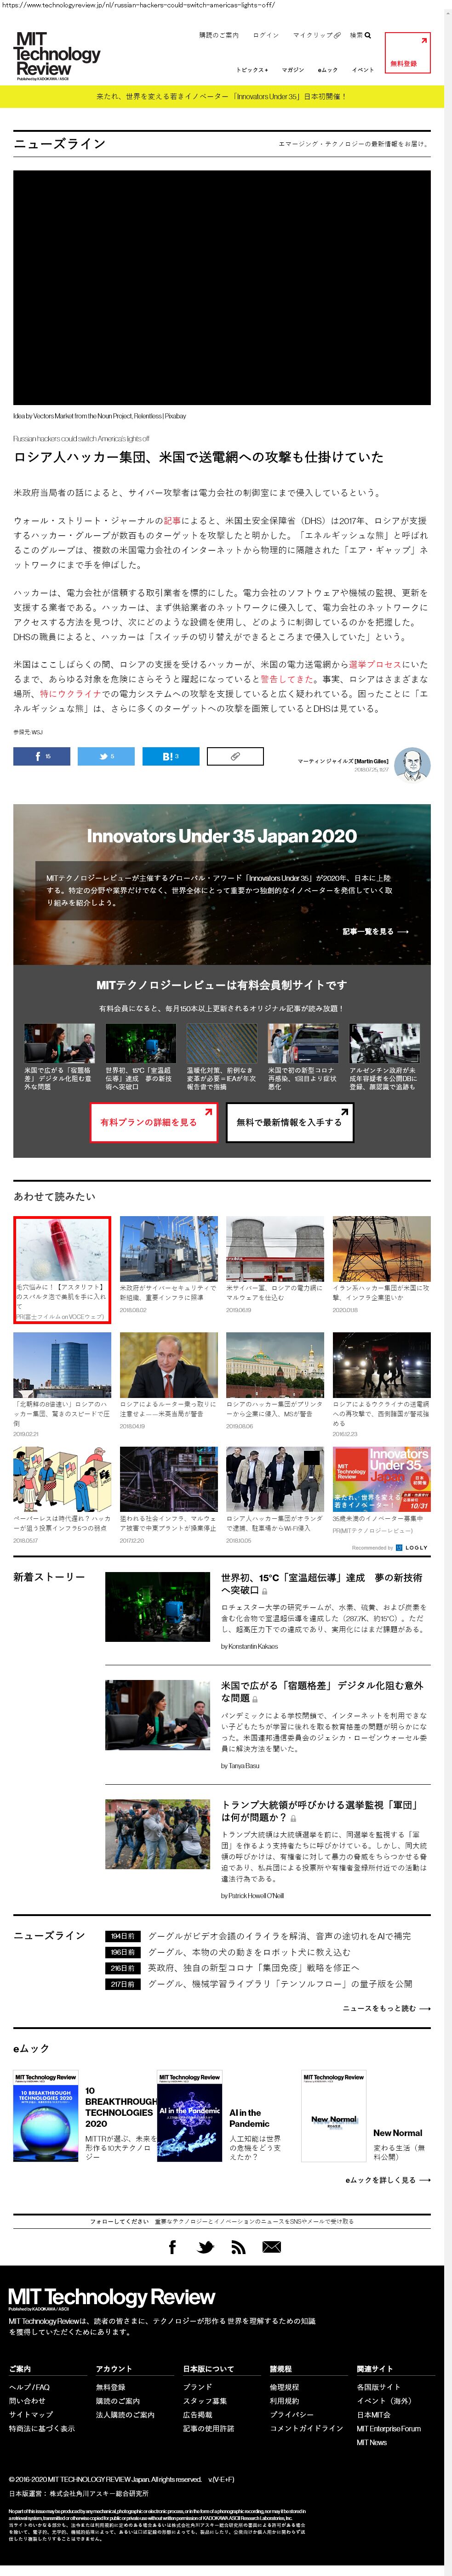Share the article via Facebook button
Image resolution: width=452 pixels, height=2576 pixels.
pyautogui.click(x=41, y=756)
